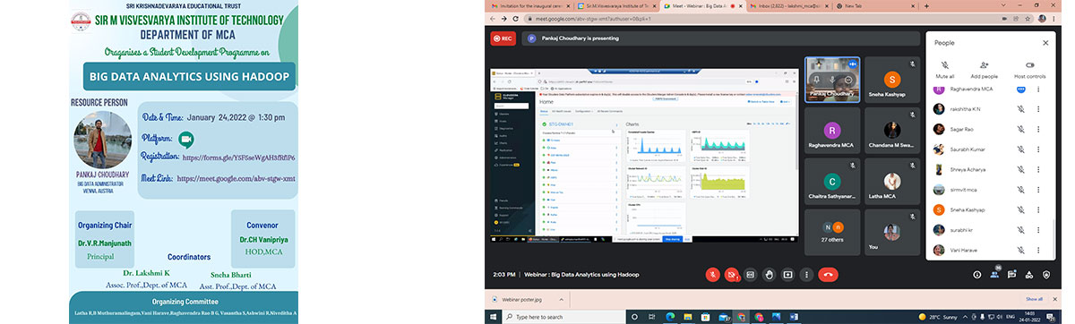Mute surabhi kr's microphone
Image resolution: width=1075 pixels, height=324 pixels.
pyautogui.click(x=1021, y=230)
